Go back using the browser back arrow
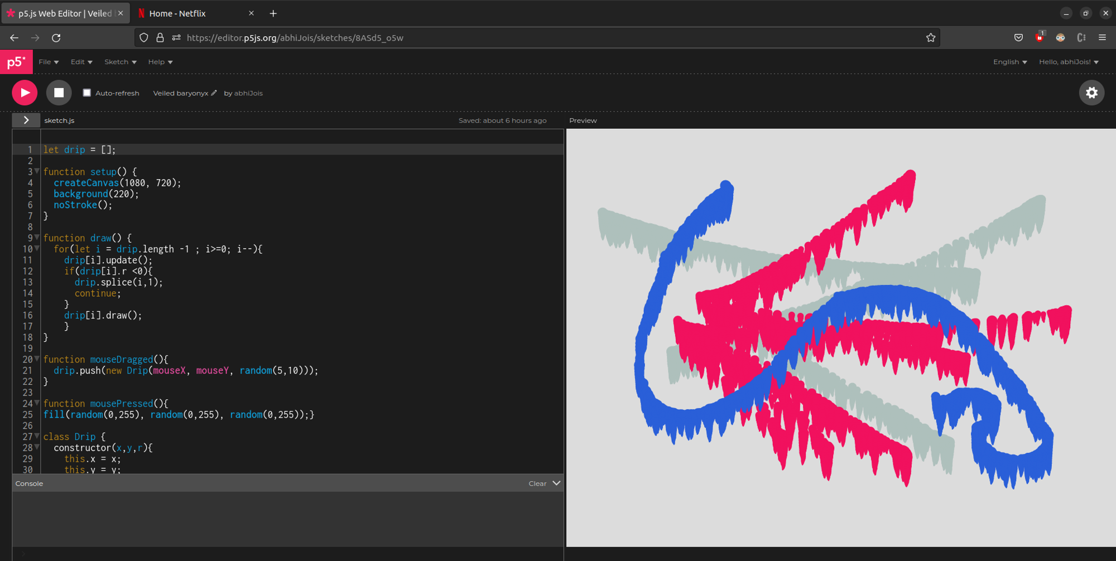The image size is (1116, 561). (x=13, y=38)
